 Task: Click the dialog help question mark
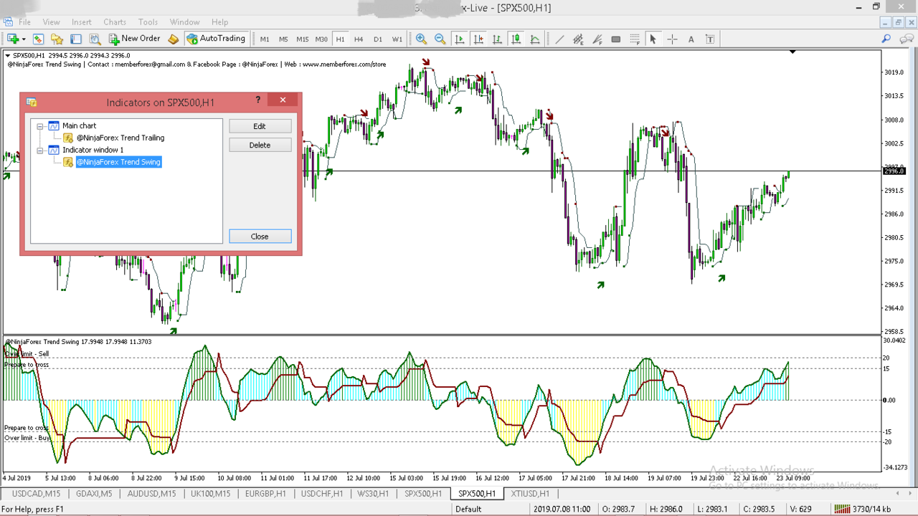pos(258,100)
